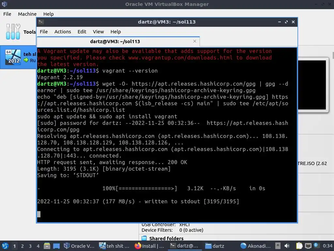Click the 100% wget progress bar line
The width and height of the screenshot is (334, 251).
pyautogui.click(x=151, y=188)
